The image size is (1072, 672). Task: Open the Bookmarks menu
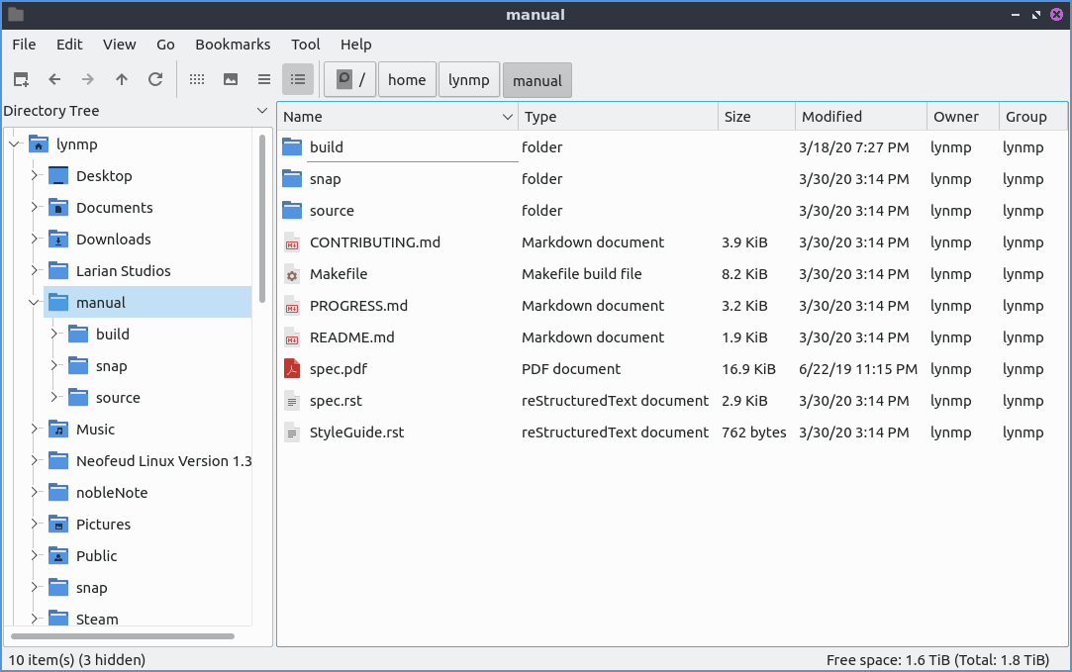click(233, 45)
